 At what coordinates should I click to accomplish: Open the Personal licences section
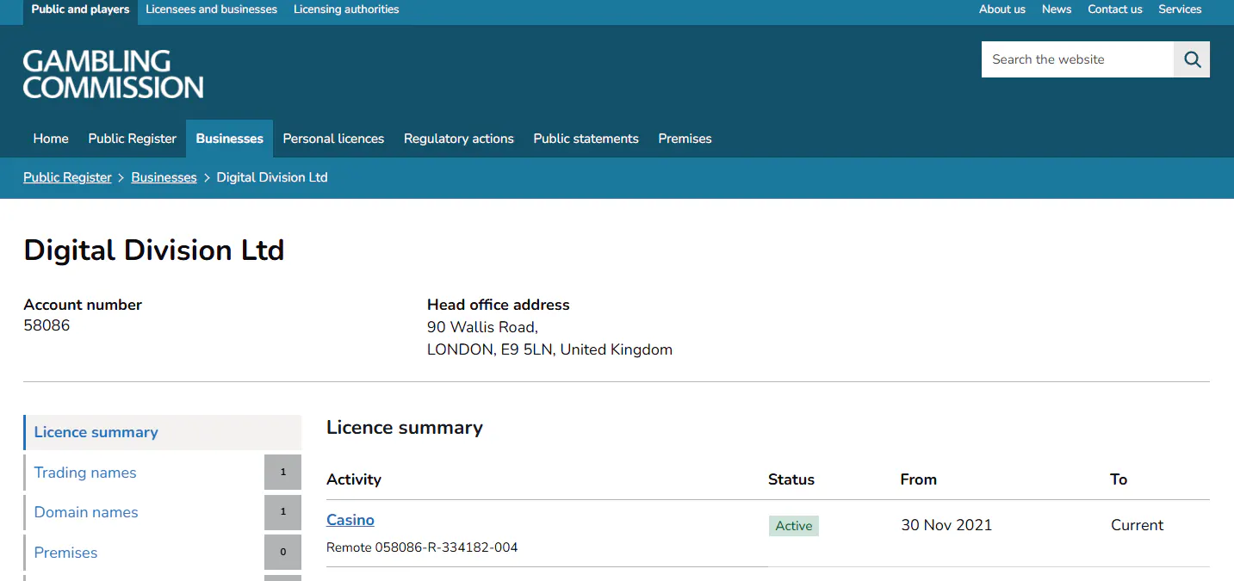coord(333,139)
